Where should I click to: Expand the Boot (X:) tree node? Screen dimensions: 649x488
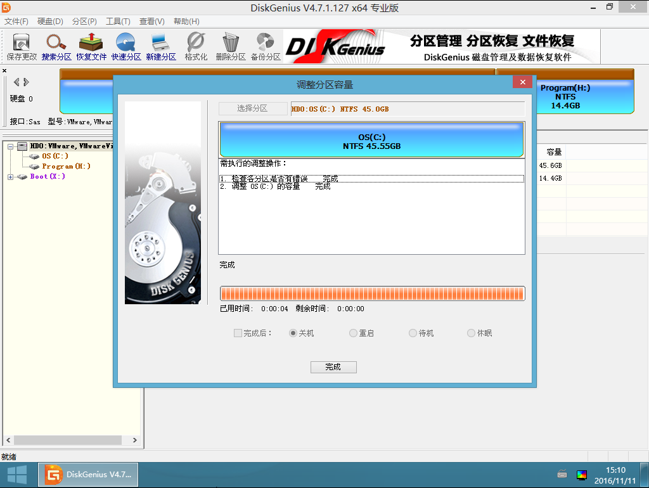pyautogui.click(x=10, y=177)
